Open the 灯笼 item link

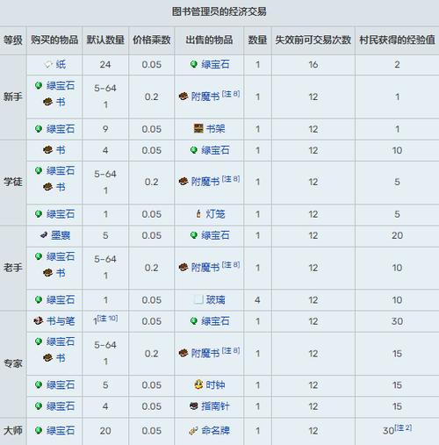[215, 214]
